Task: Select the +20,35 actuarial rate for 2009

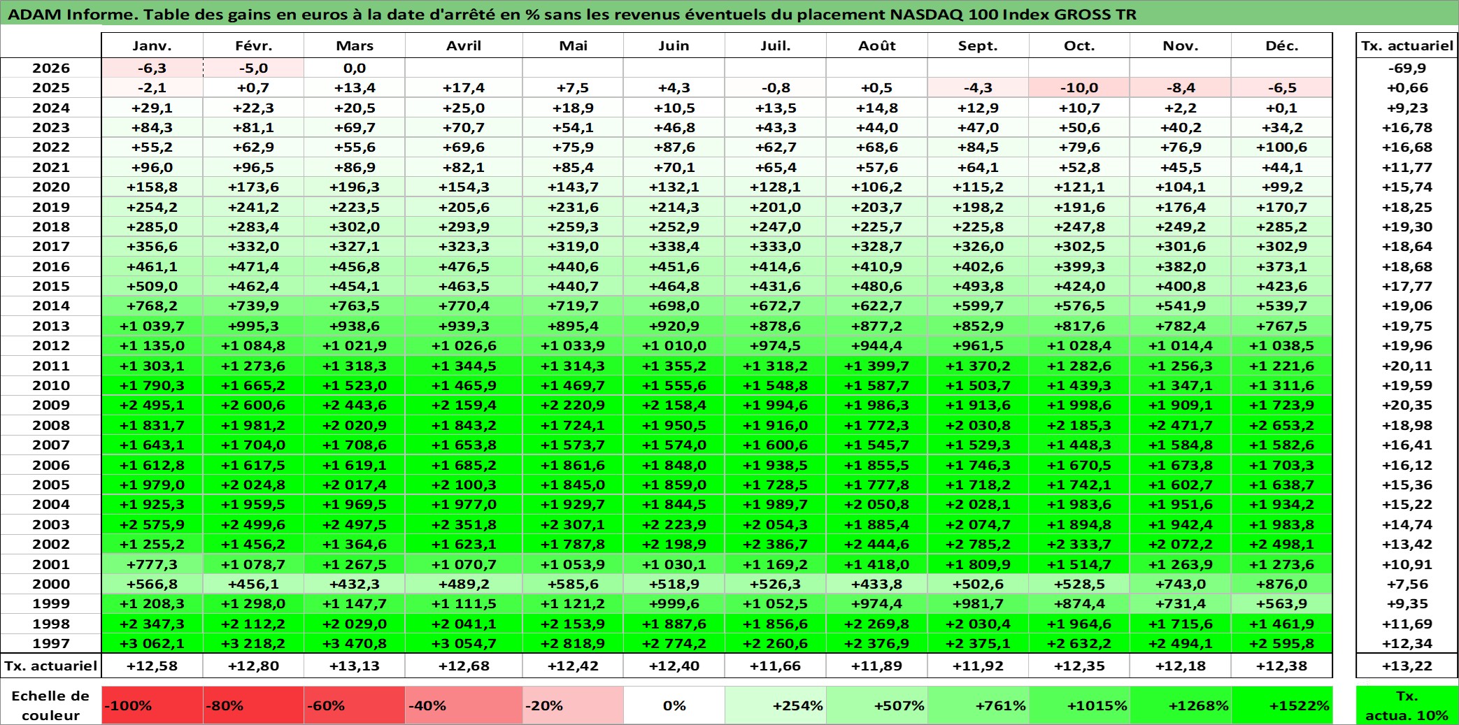Action: tap(1407, 405)
